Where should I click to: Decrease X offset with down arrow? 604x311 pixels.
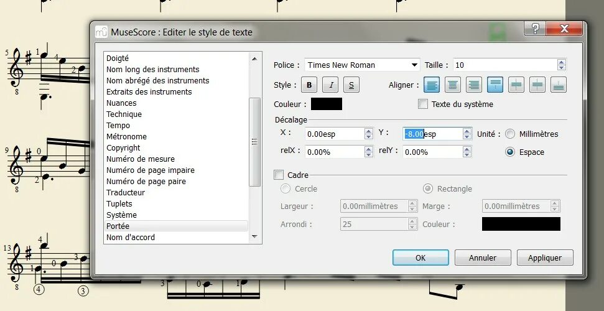coord(369,137)
